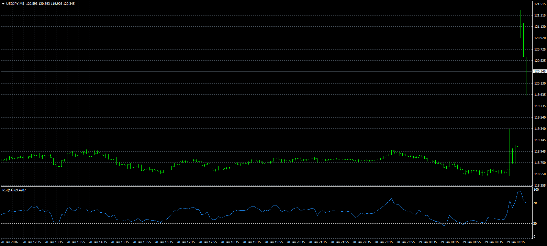Click the 28 Jan 21:15 time label
The width and height of the screenshot is (547, 246).
[x=318, y=242]
